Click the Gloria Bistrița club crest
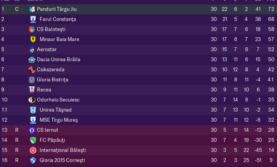277x167 pixels. pos(32,79)
